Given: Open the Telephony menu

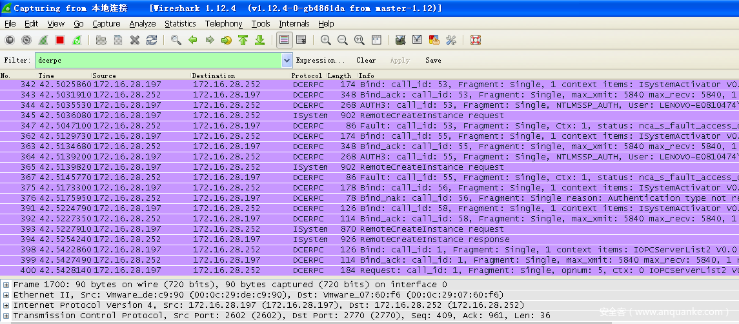Looking at the screenshot, I should tap(223, 24).
